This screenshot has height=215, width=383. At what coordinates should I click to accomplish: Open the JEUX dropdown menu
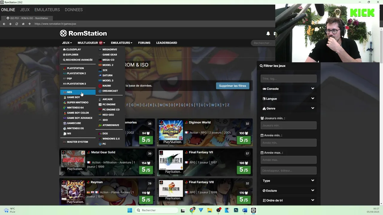(67, 43)
